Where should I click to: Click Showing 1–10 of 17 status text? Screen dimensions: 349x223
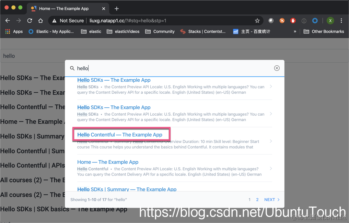pyautogui.click(x=98, y=199)
